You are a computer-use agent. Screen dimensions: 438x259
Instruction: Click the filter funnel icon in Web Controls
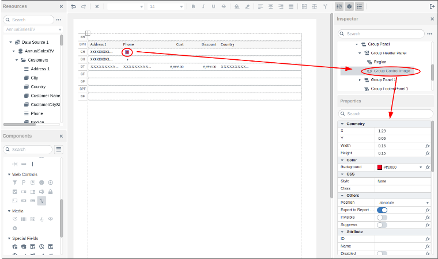click(x=15, y=182)
